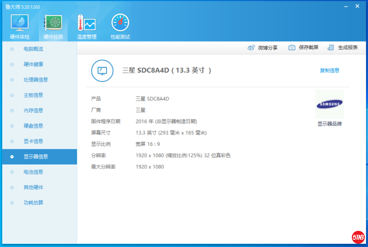This screenshot has width=368, height=247.
Task: Select 硬件检测 hardware detection icon
Action: 53,23
